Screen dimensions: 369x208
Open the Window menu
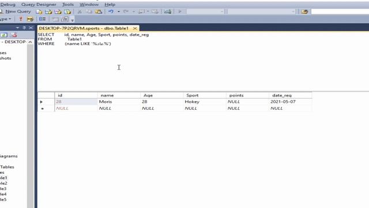pos(89,5)
